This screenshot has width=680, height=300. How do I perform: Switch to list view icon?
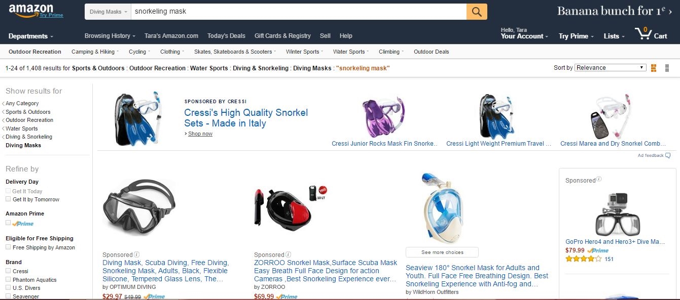tap(667, 68)
